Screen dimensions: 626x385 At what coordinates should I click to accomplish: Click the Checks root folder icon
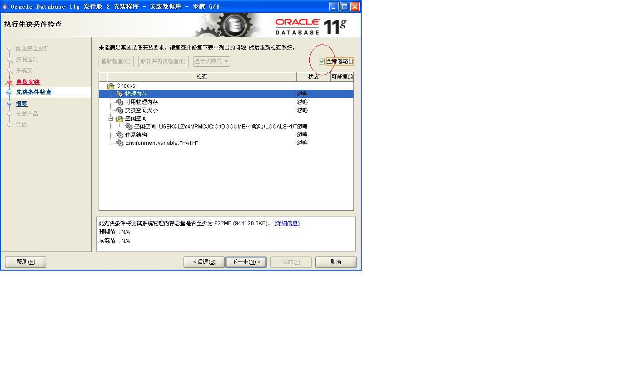click(x=111, y=86)
